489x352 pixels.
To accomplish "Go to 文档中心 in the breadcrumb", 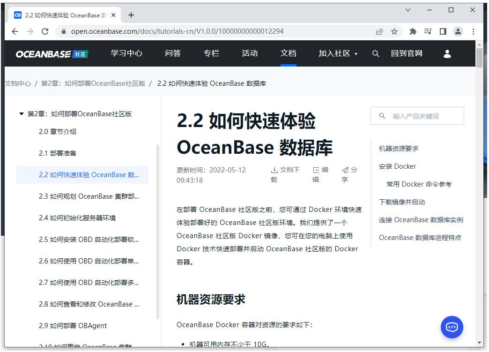I will point(18,83).
